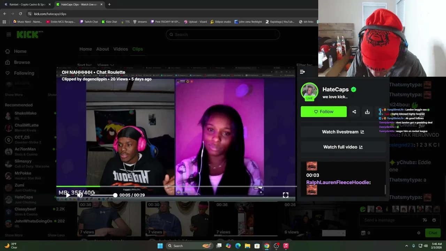Switch to the channel Clips tab
Screen dimensions: 446x251
[138, 49]
